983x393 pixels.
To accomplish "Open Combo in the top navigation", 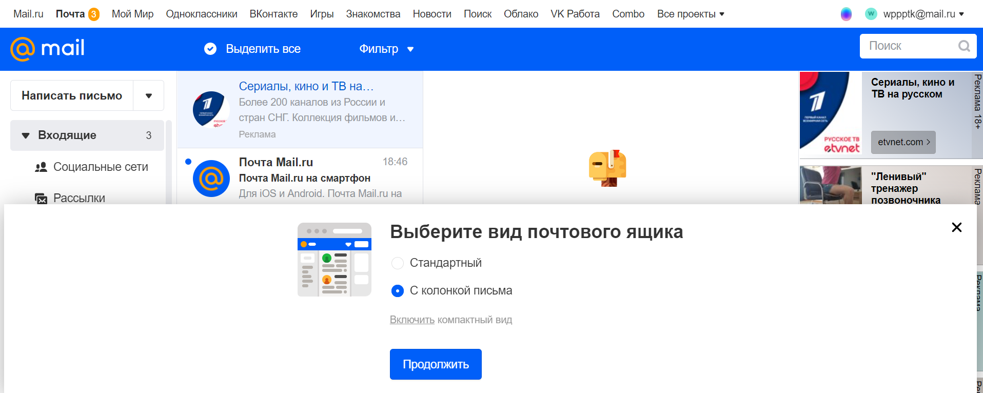I will point(628,14).
